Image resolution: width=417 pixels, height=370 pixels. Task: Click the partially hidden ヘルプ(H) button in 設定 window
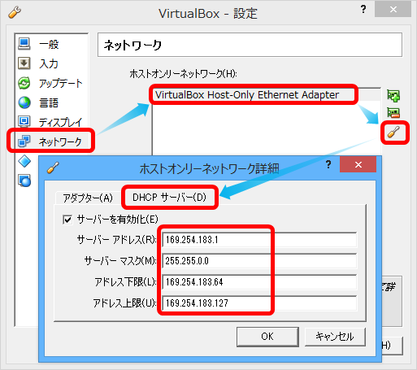(x=392, y=346)
